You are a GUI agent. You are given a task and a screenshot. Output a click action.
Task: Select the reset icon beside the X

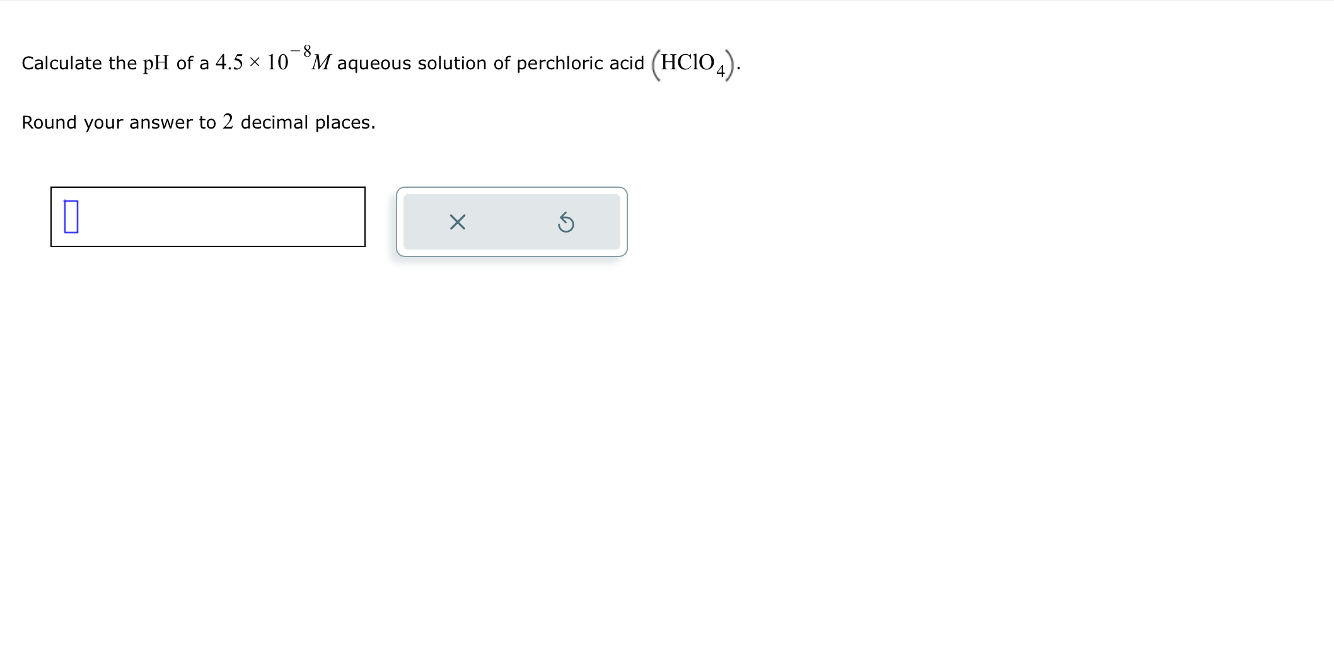point(564,222)
